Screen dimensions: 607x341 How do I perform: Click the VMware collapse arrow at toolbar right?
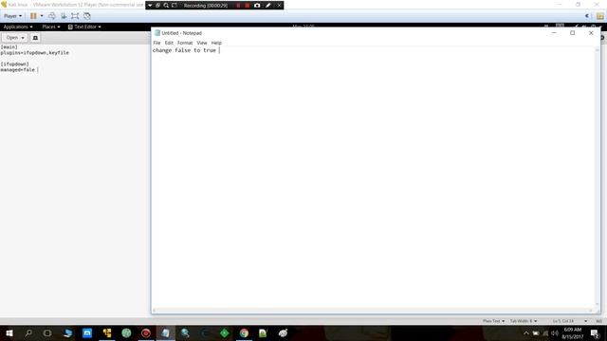[x=587, y=16]
